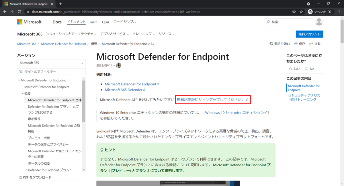Screen dimensions: 344x186
Task: Open Microsoft Defender for Endpoint の新機能
Action: pyautogui.click(x=54, y=128)
